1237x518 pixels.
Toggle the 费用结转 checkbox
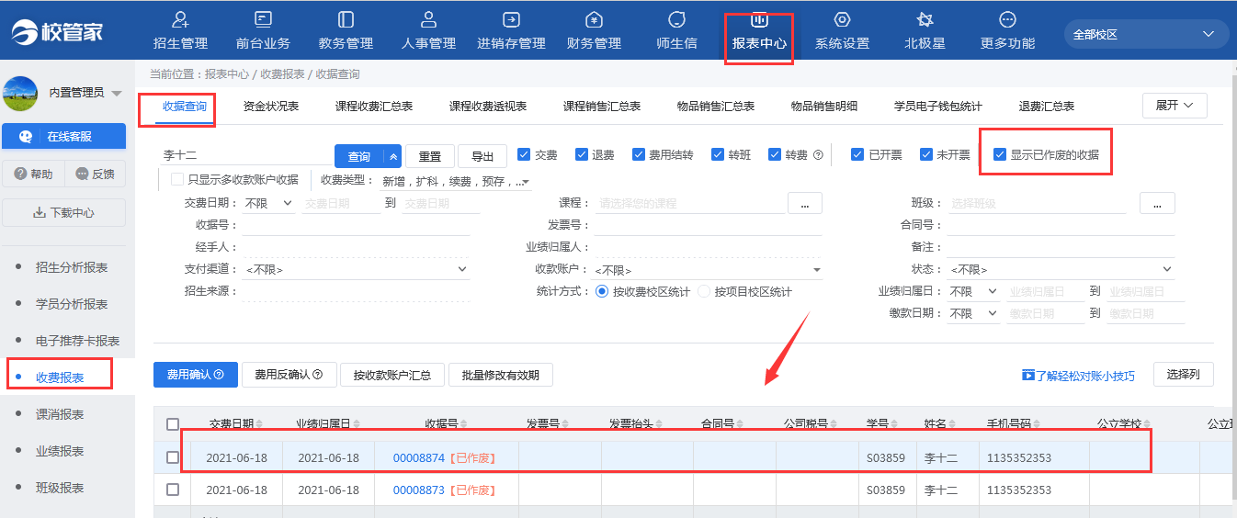[x=639, y=154]
